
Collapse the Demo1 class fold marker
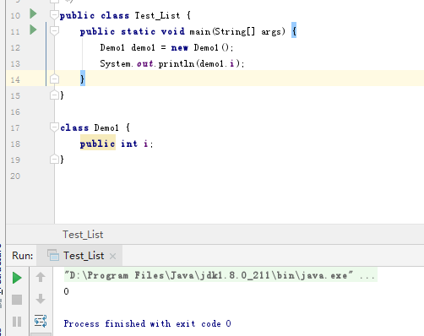[54, 127]
